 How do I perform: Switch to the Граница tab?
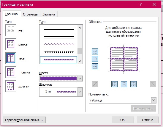(12, 14)
